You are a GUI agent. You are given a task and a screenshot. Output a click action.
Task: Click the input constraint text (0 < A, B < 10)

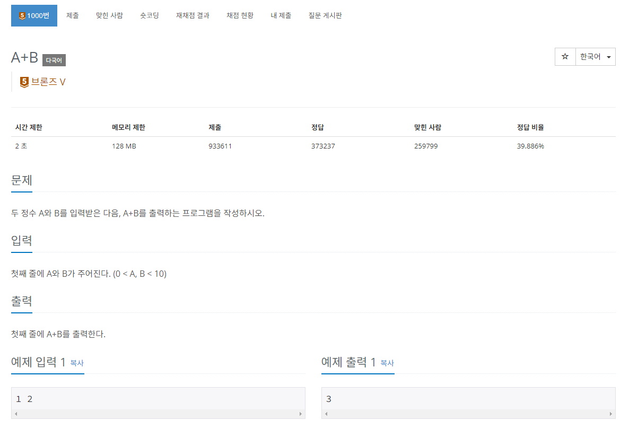coord(139,274)
